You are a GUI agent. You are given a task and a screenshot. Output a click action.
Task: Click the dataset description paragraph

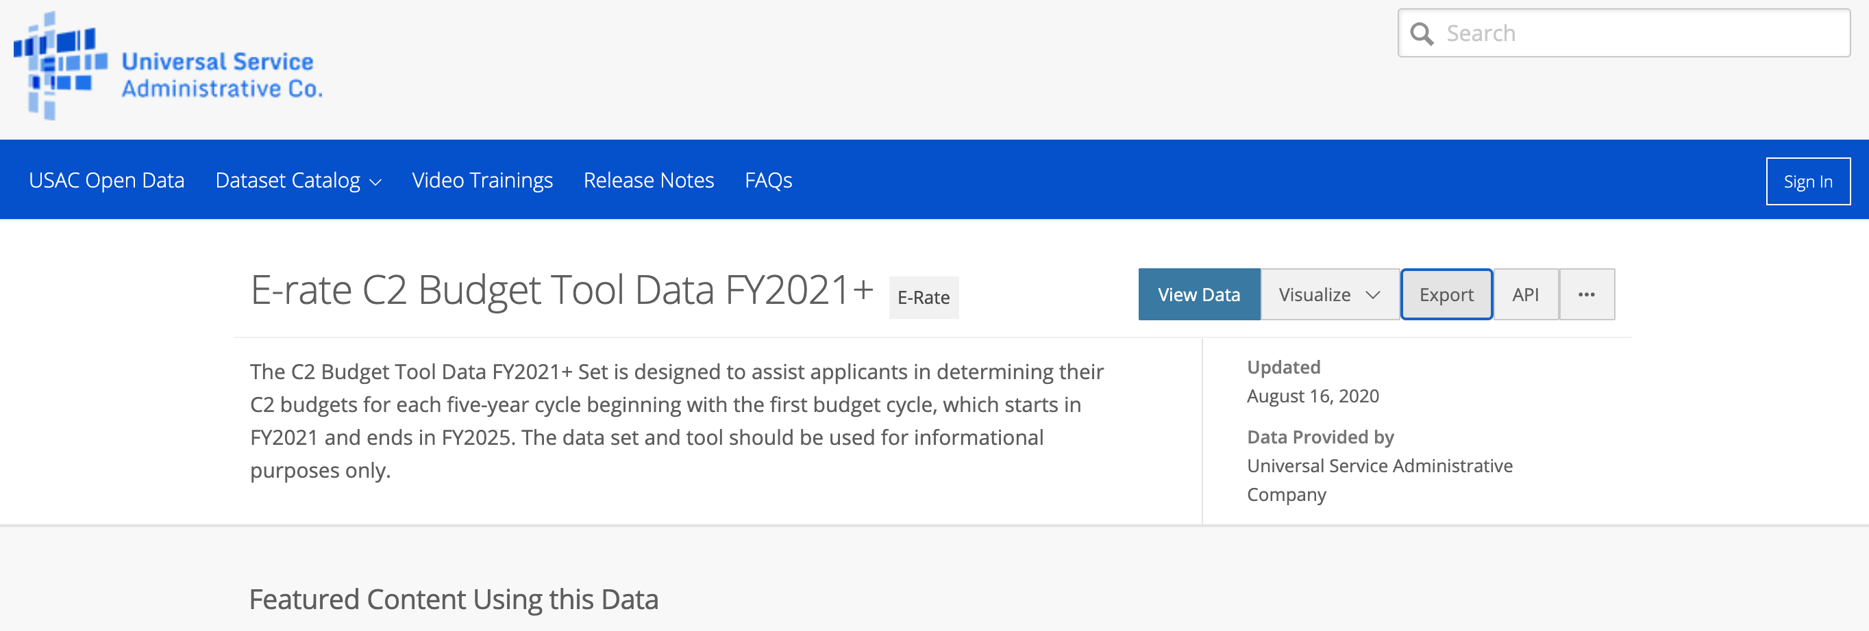[x=676, y=421]
